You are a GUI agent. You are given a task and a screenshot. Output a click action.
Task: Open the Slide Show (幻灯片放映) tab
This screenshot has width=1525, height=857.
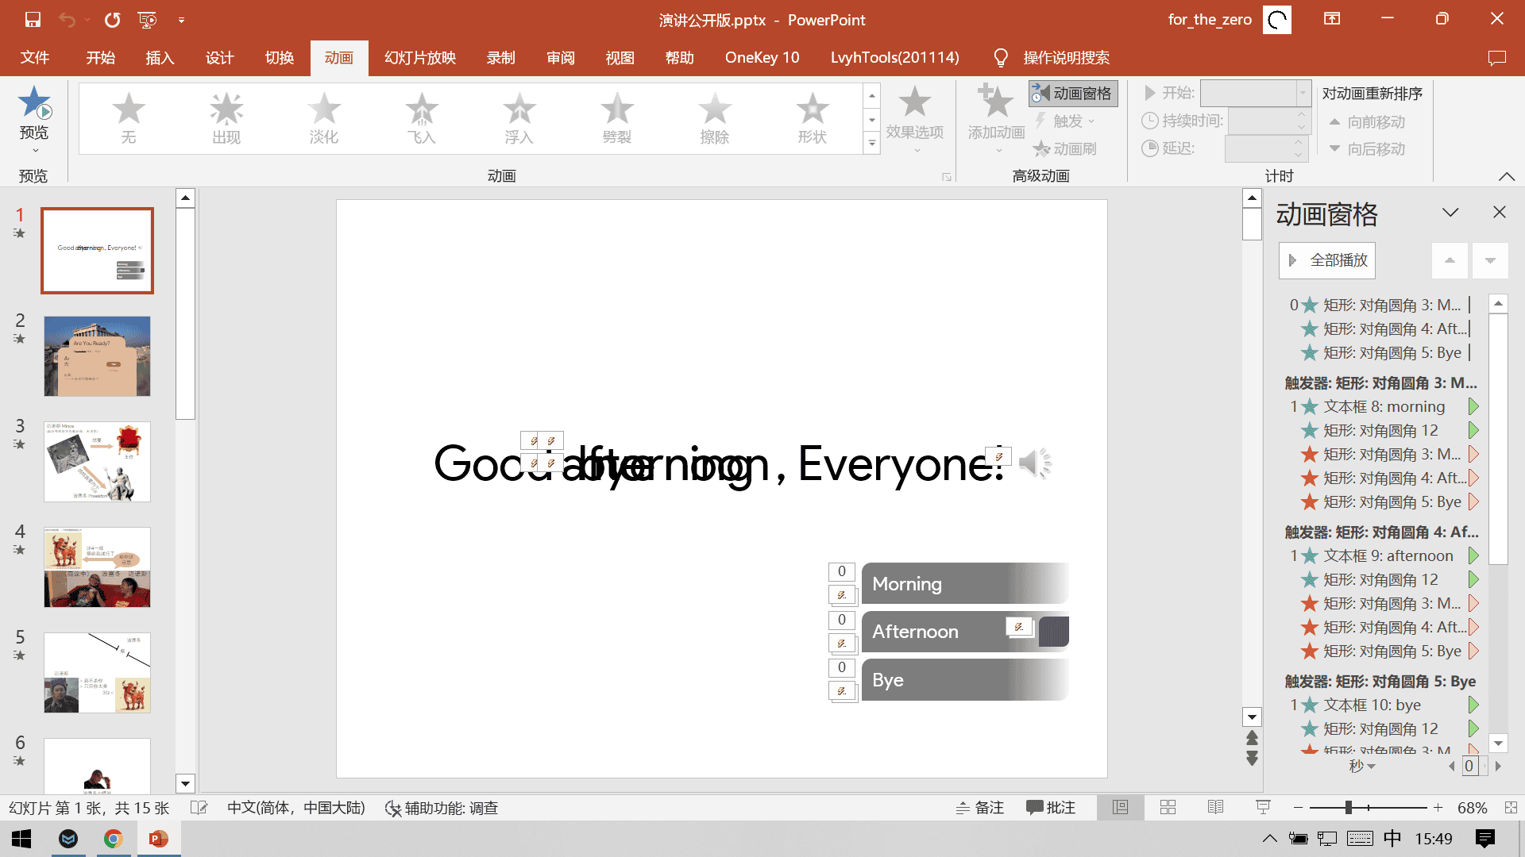(x=419, y=58)
